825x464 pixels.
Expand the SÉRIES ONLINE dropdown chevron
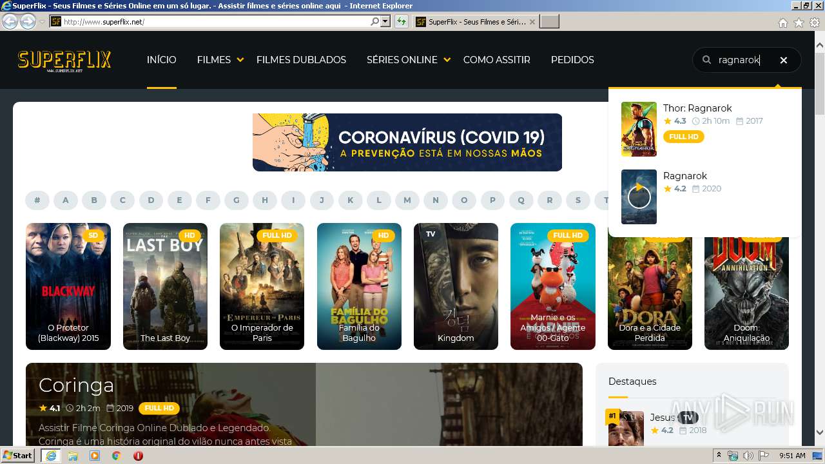(x=447, y=60)
